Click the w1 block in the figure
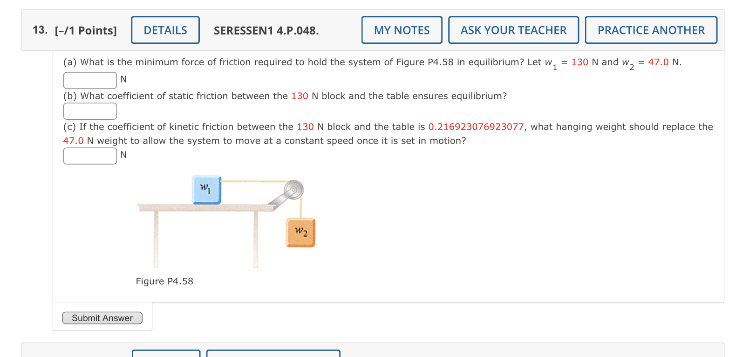Viewport: 736px width, 357px height. click(x=206, y=190)
